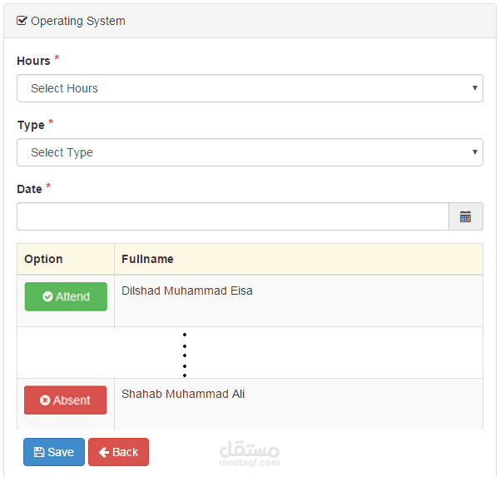Image resolution: width=500 pixels, height=477 pixels.
Task: Toggle the green Attend status for Dilshad
Action: (x=66, y=296)
